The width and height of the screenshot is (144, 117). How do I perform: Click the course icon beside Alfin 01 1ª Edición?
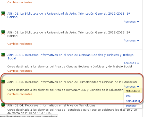(x=3, y=14)
